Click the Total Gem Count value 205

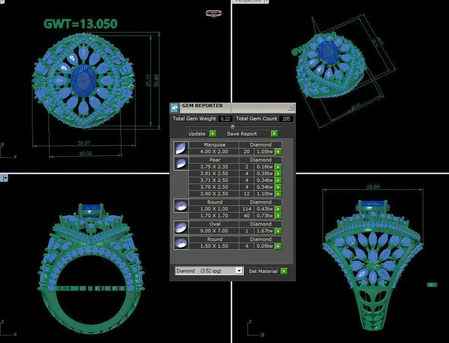click(x=286, y=119)
